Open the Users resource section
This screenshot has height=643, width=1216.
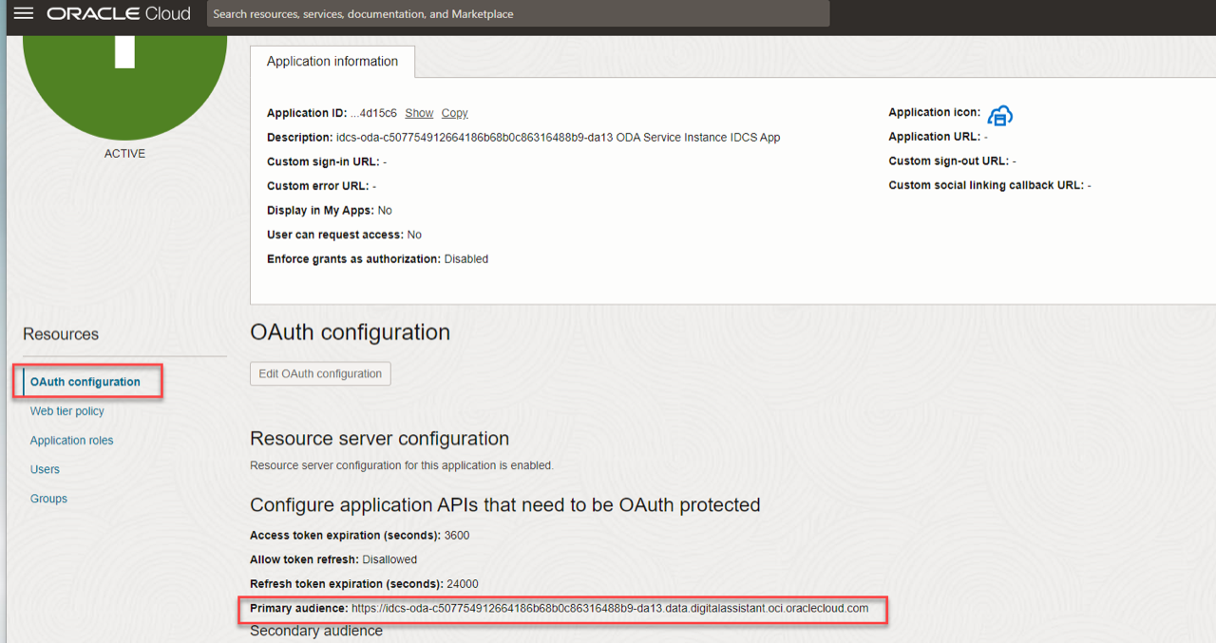(x=45, y=468)
